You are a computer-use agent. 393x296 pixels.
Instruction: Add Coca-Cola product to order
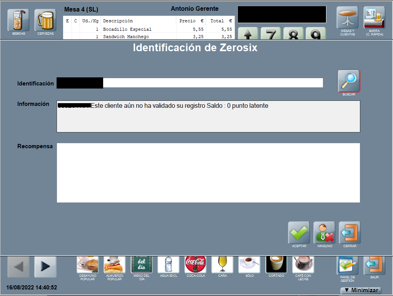[x=196, y=264]
